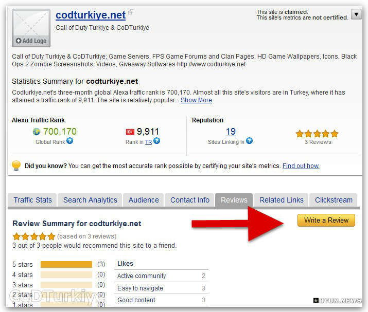
Task: Click the Sites Linking In help icon
Action: (249, 141)
